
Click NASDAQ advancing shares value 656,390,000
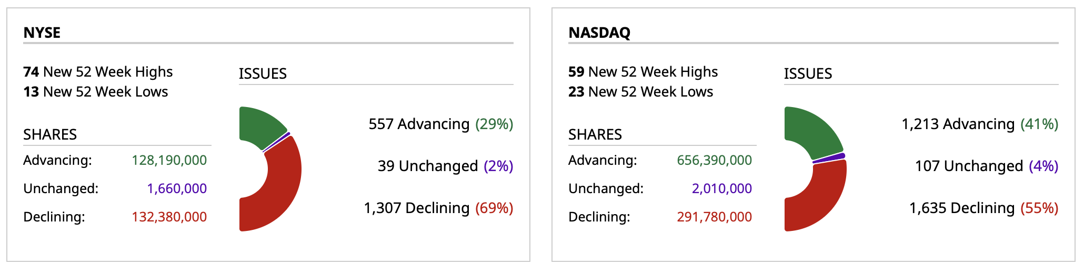714,160
